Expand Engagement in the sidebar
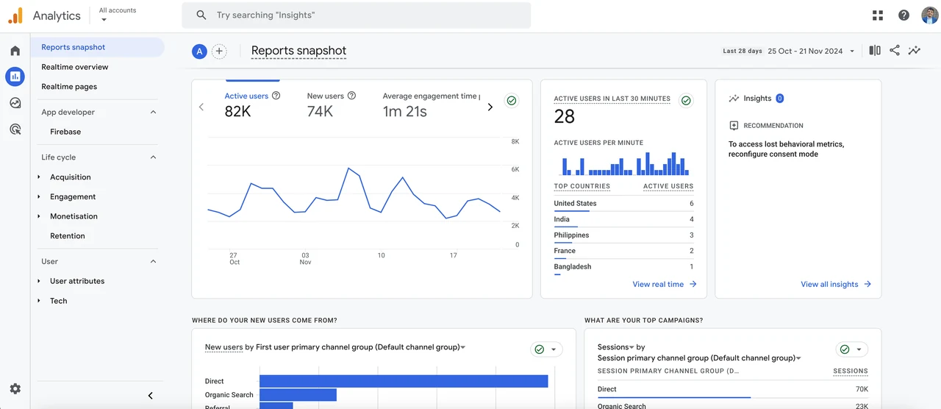 (39, 197)
